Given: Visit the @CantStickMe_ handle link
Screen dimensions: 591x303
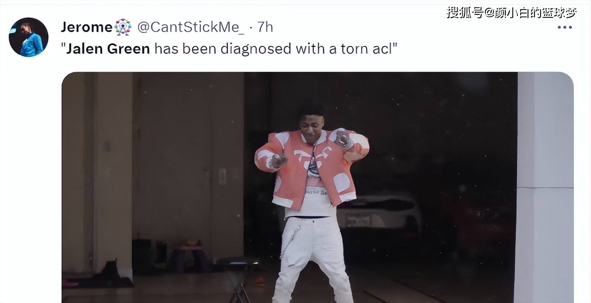Looking at the screenshot, I should pyautogui.click(x=191, y=27).
